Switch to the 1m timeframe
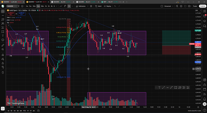This screenshot has height=113, width=207. click(27, 6)
